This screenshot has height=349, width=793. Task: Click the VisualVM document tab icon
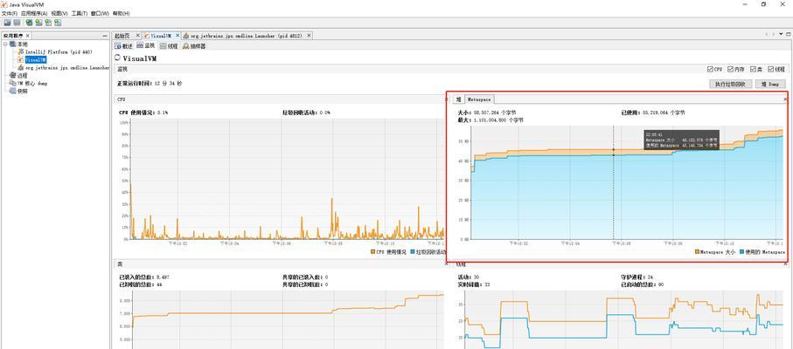click(147, 36)
